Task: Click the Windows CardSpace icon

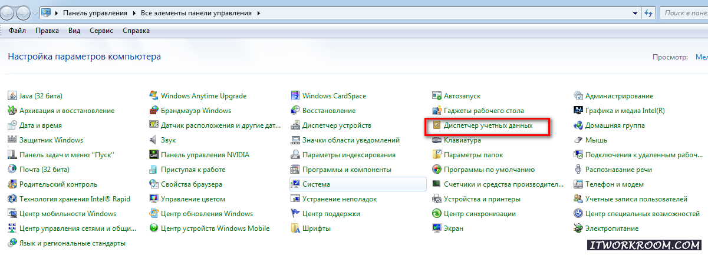Action: pyautogui.click(x=295, y=96)
